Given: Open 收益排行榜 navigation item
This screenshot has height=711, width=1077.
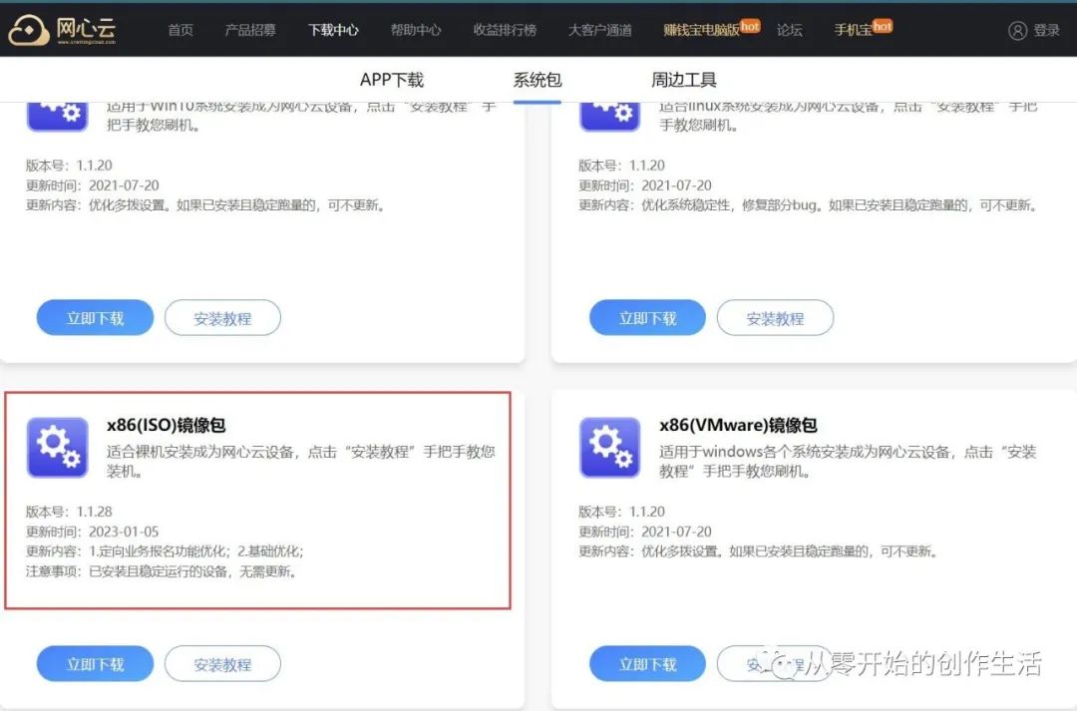Looking at the screenshot, I should pos(505,30).
